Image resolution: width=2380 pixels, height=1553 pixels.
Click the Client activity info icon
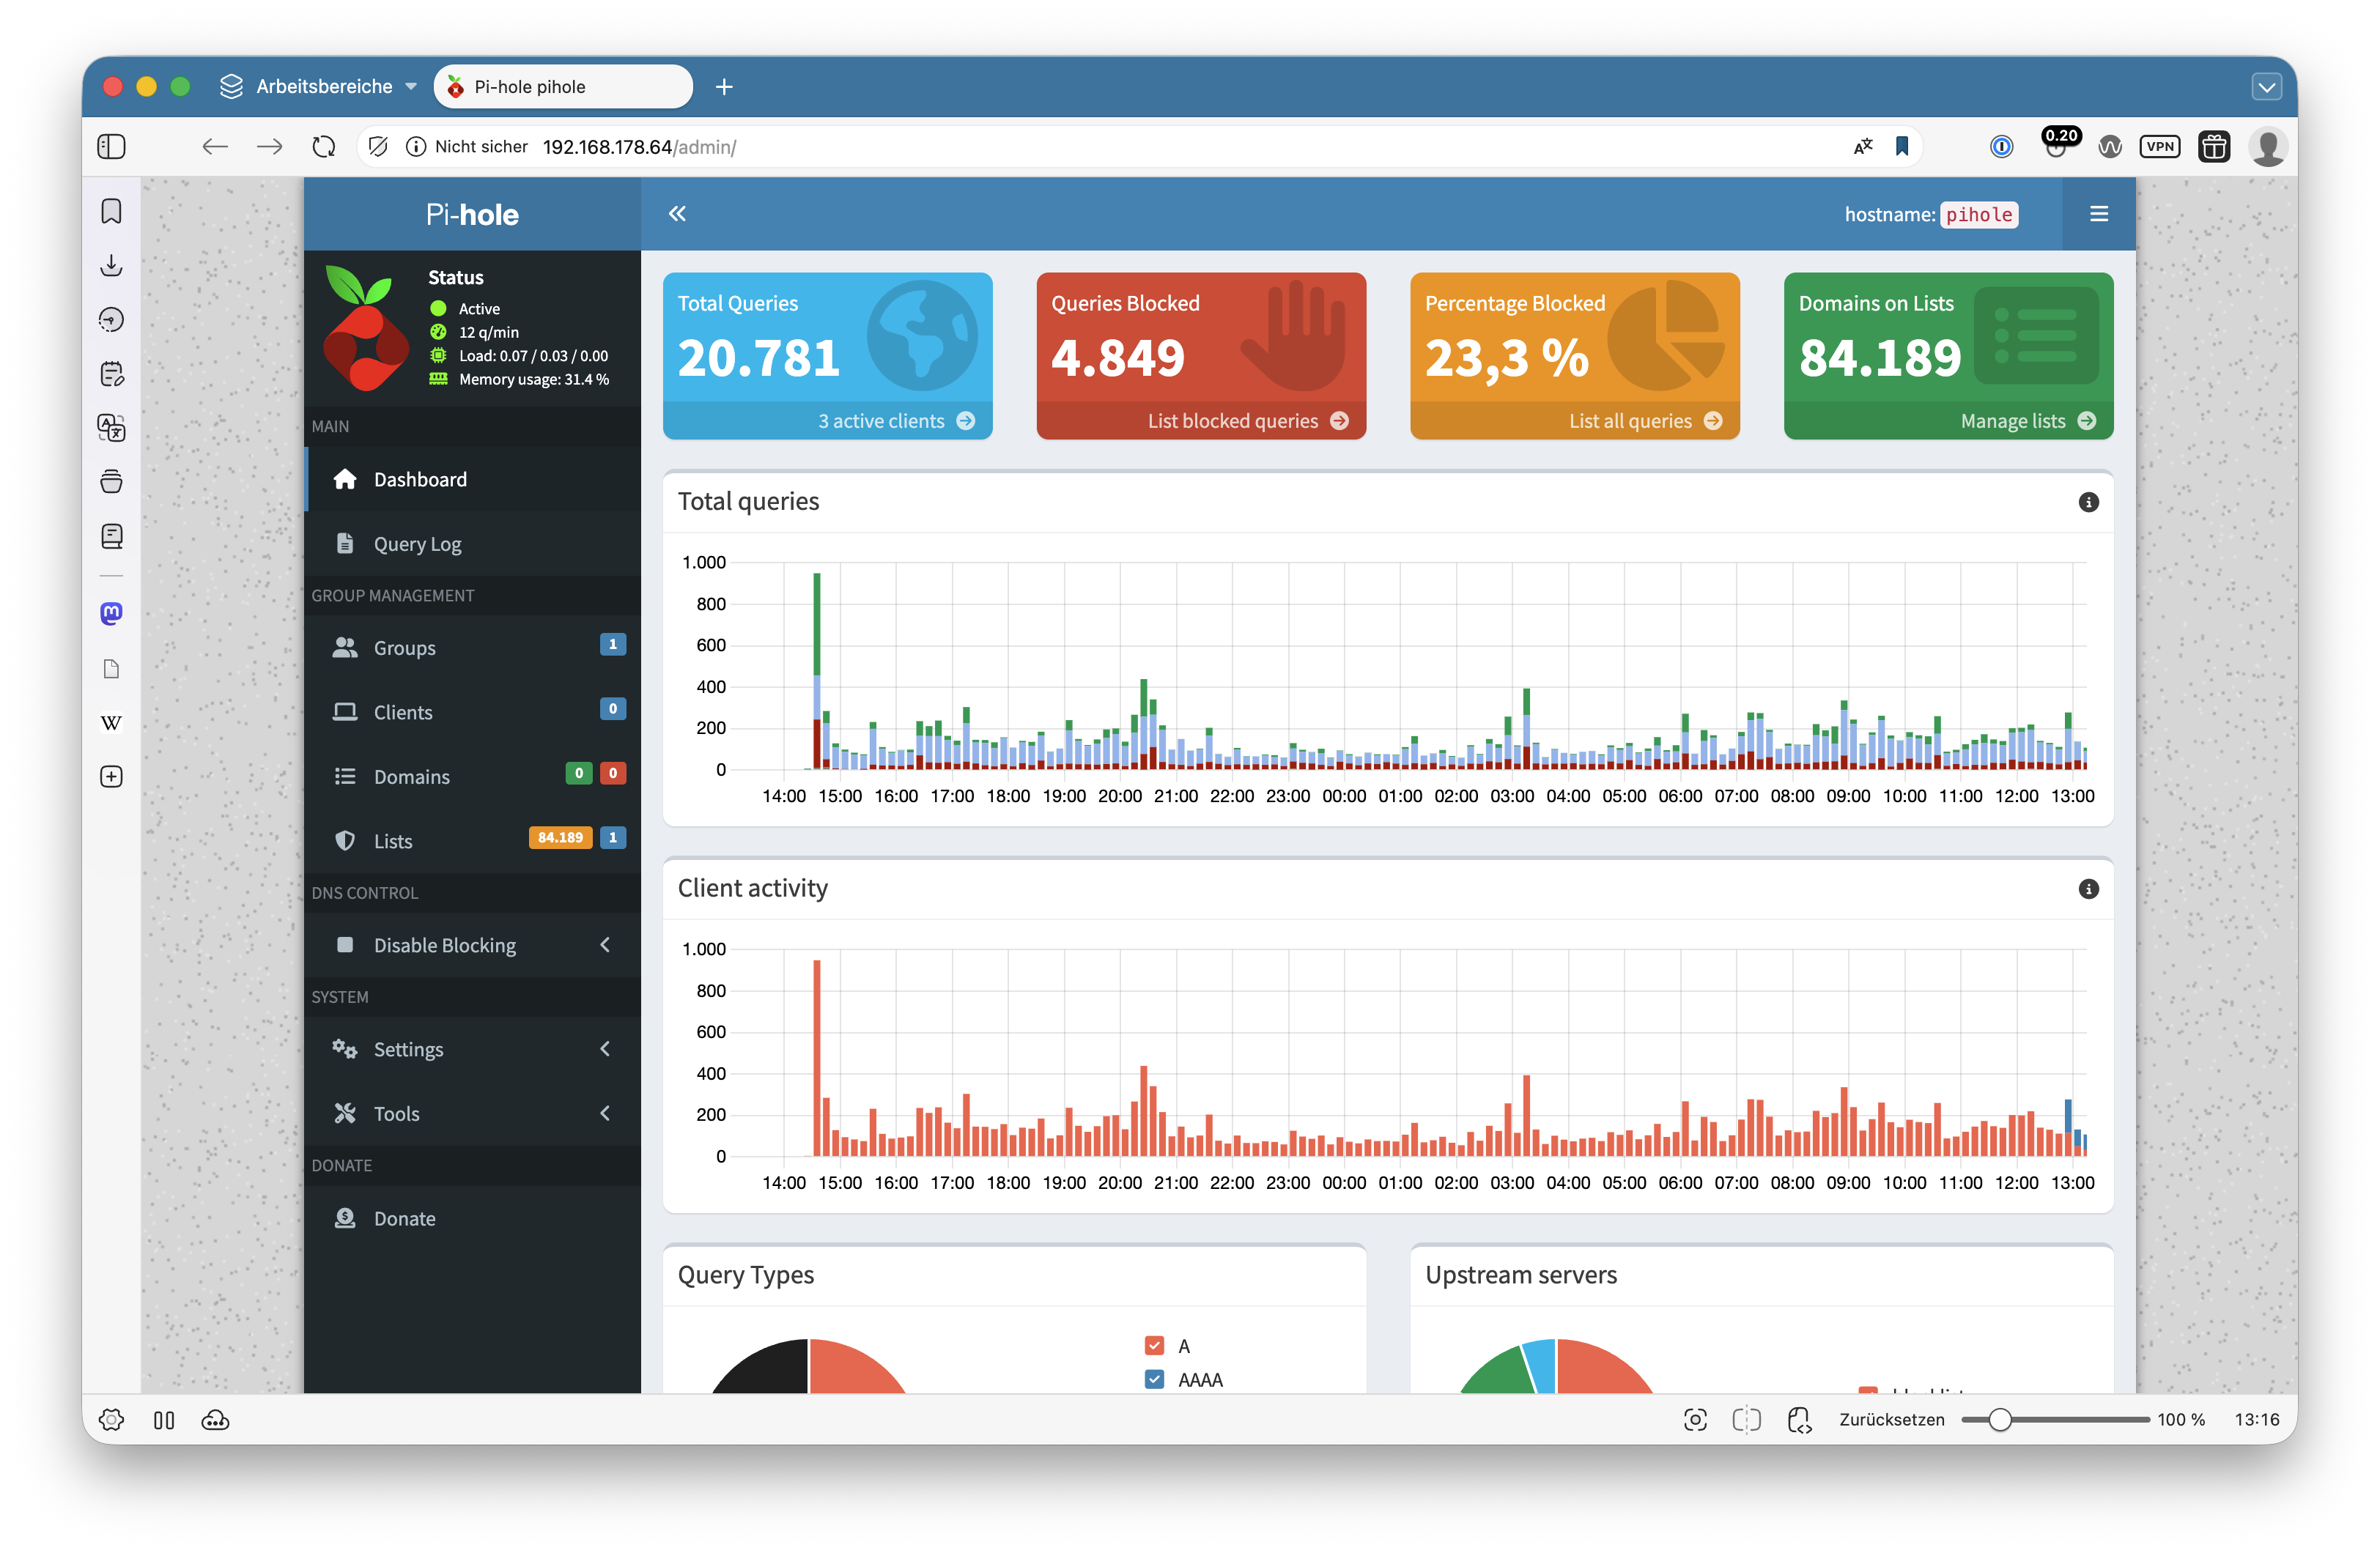(2088, 889)
